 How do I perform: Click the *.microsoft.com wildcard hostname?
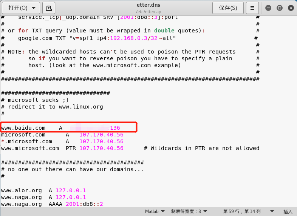[x=26, y=141]
